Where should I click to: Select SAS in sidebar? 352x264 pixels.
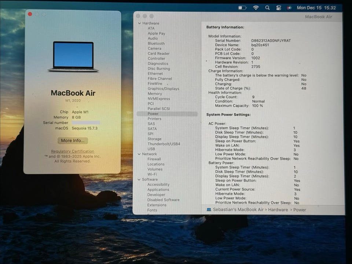tap(151, 124)
